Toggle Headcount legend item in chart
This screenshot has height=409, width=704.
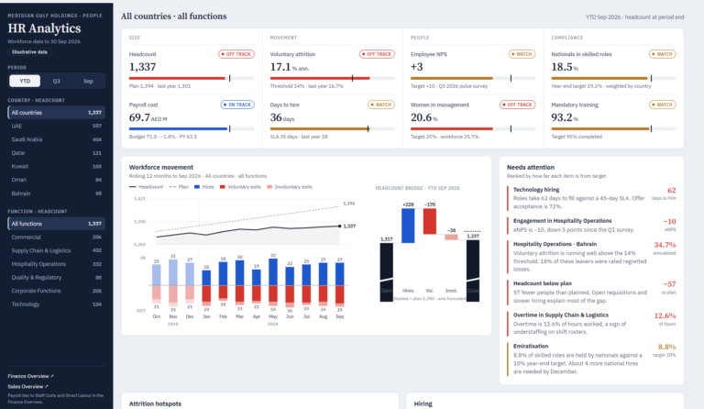(x=146, y=187)
